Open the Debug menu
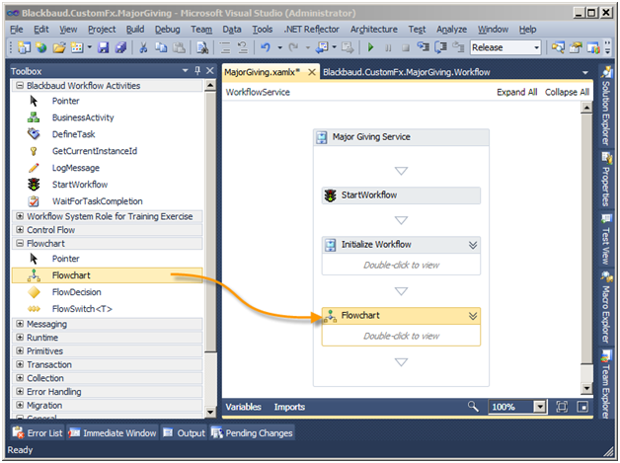This screenshot has height=463, width=620. pos(167,30)
